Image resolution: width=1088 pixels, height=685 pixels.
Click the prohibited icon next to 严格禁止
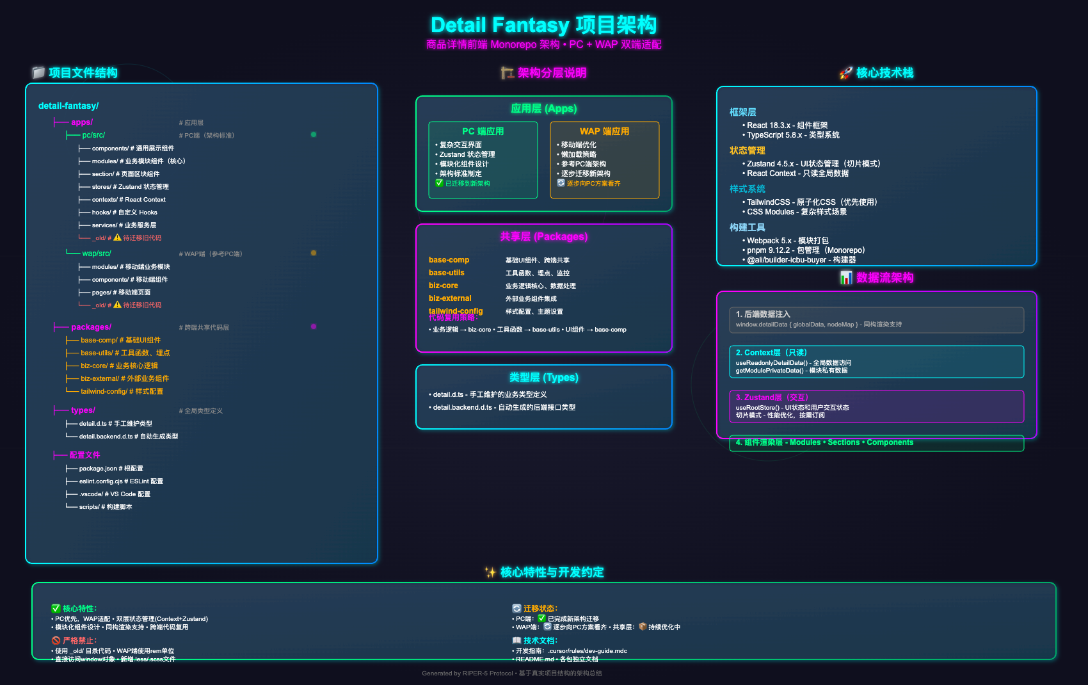point(56,640)
